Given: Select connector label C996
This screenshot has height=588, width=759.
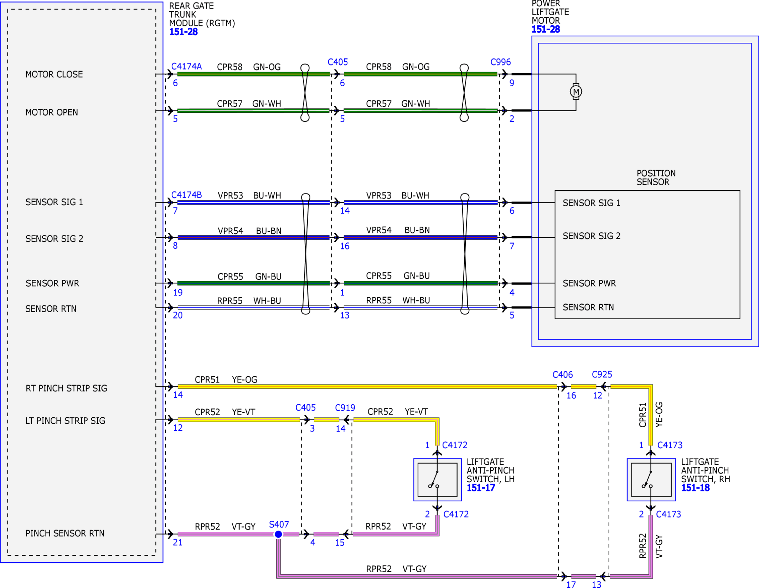Looking at the screenshot, I should [x=501, y=62].
